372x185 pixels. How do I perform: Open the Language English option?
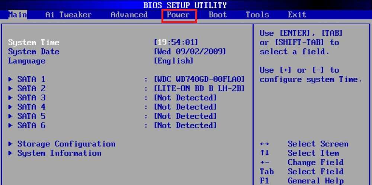tap(174, 61)
